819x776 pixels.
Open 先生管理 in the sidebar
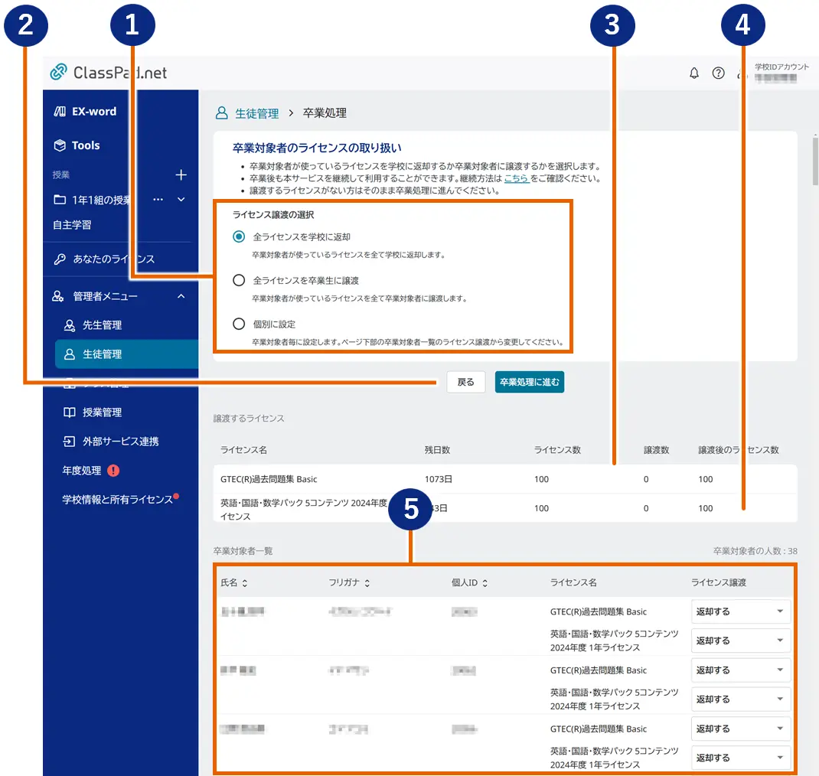(102, 325)
